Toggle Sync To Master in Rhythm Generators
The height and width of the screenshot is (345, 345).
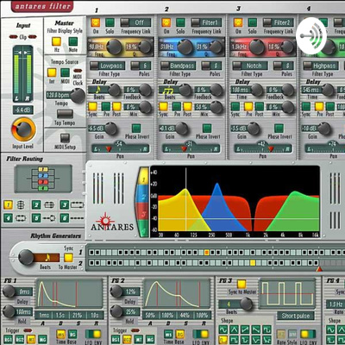(68, 258)
